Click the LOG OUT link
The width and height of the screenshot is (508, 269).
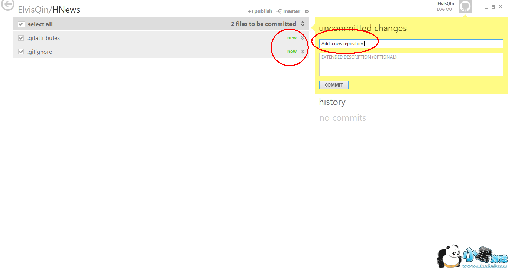pyautogui.click(x=446, y=9)
